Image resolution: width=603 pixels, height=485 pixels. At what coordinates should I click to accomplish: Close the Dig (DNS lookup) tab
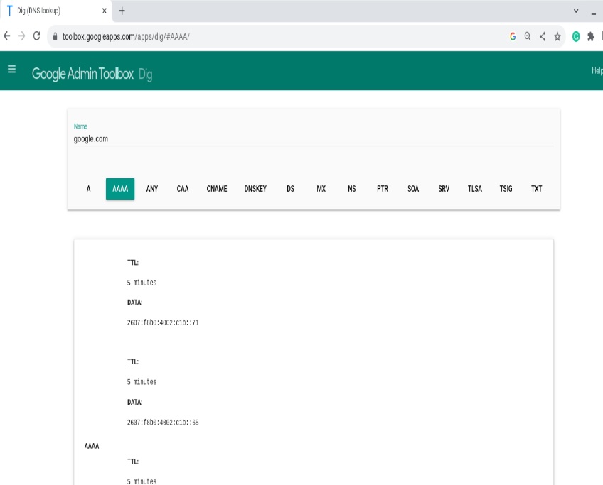point(105,11)
